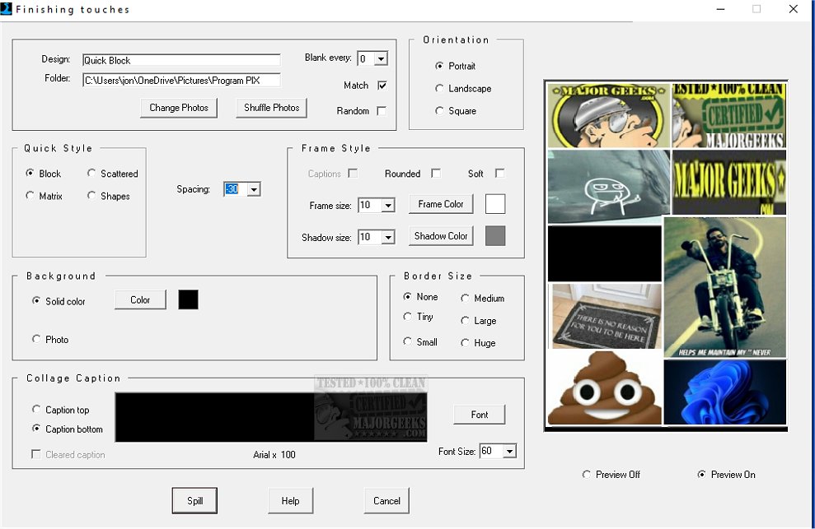Toggle the Rounded frame checkbox
The image size is (815, 529).
tap(436, 174)
